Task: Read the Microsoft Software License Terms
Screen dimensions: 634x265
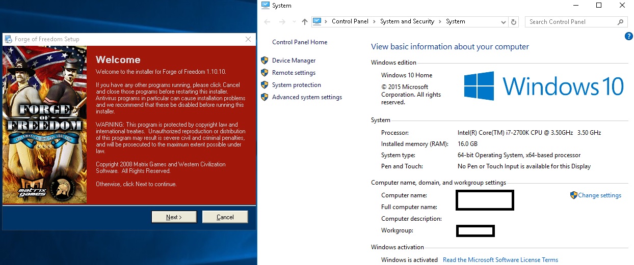Action: (500, 260)
